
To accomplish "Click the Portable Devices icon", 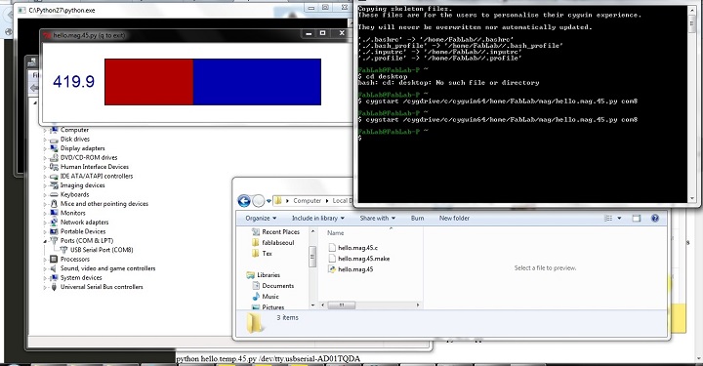I will pos(55,231).
